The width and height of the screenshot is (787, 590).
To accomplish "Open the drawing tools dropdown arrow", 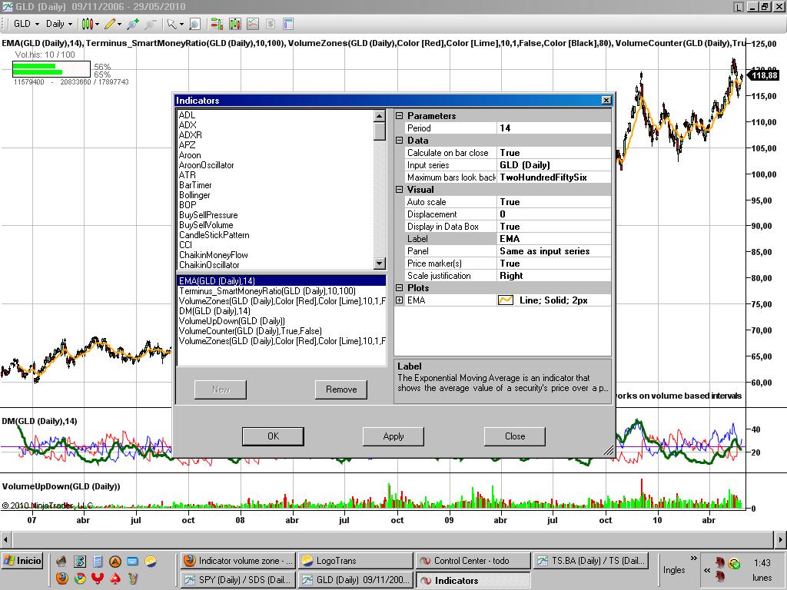I will pos(119,24).
